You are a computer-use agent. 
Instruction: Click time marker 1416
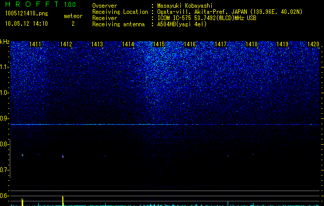click(190, 44)
